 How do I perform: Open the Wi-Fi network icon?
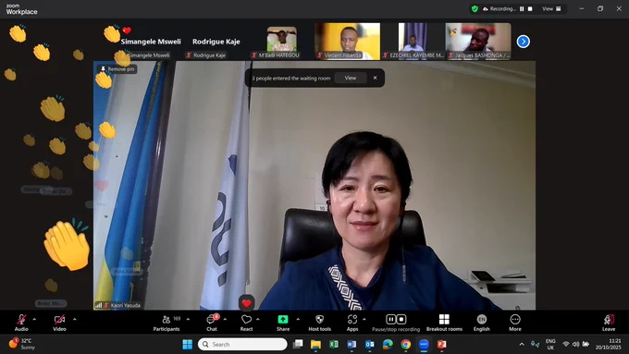(566, 344)
